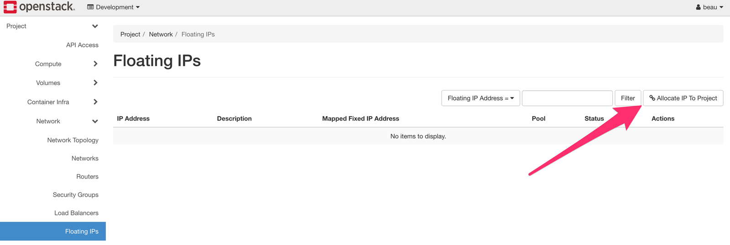Image resolution: width=730 pixels, height=245 pixels.
Task: Click the filter text input field
Action: tap(567, 98)
